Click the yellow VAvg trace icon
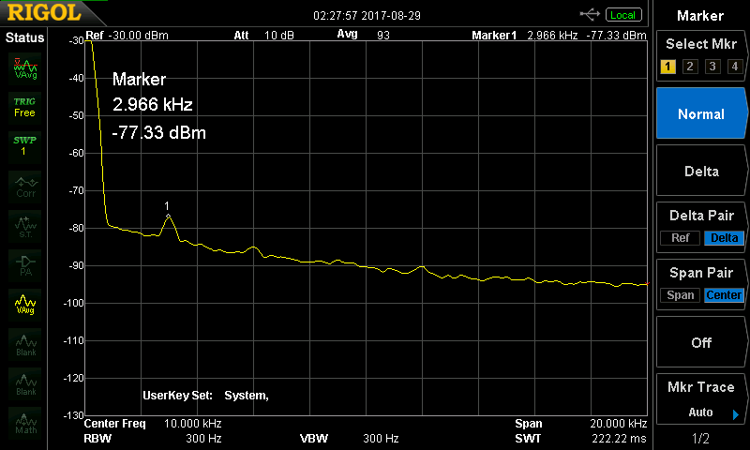 tap(24, 305)
